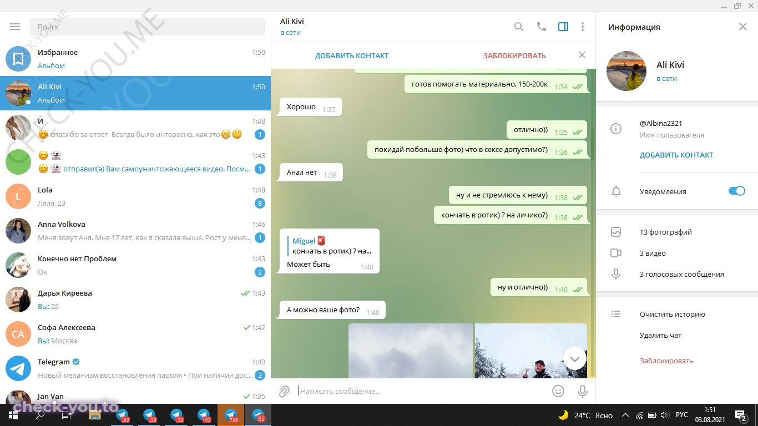The height and width of the screenshot is (426, 758).
Task: Open the Windows notification center icon
Action: pyautogui.click(x=740, y=414)
